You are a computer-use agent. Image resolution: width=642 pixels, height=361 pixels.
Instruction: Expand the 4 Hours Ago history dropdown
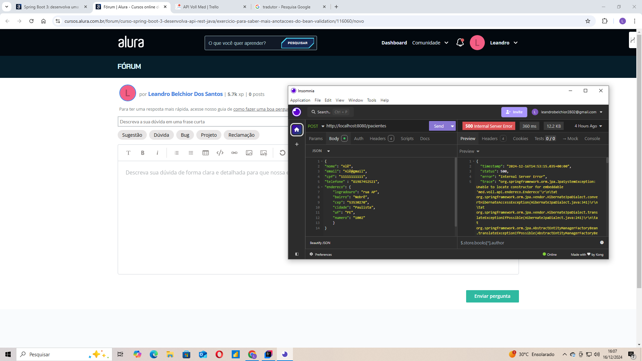tap(588, 126)
